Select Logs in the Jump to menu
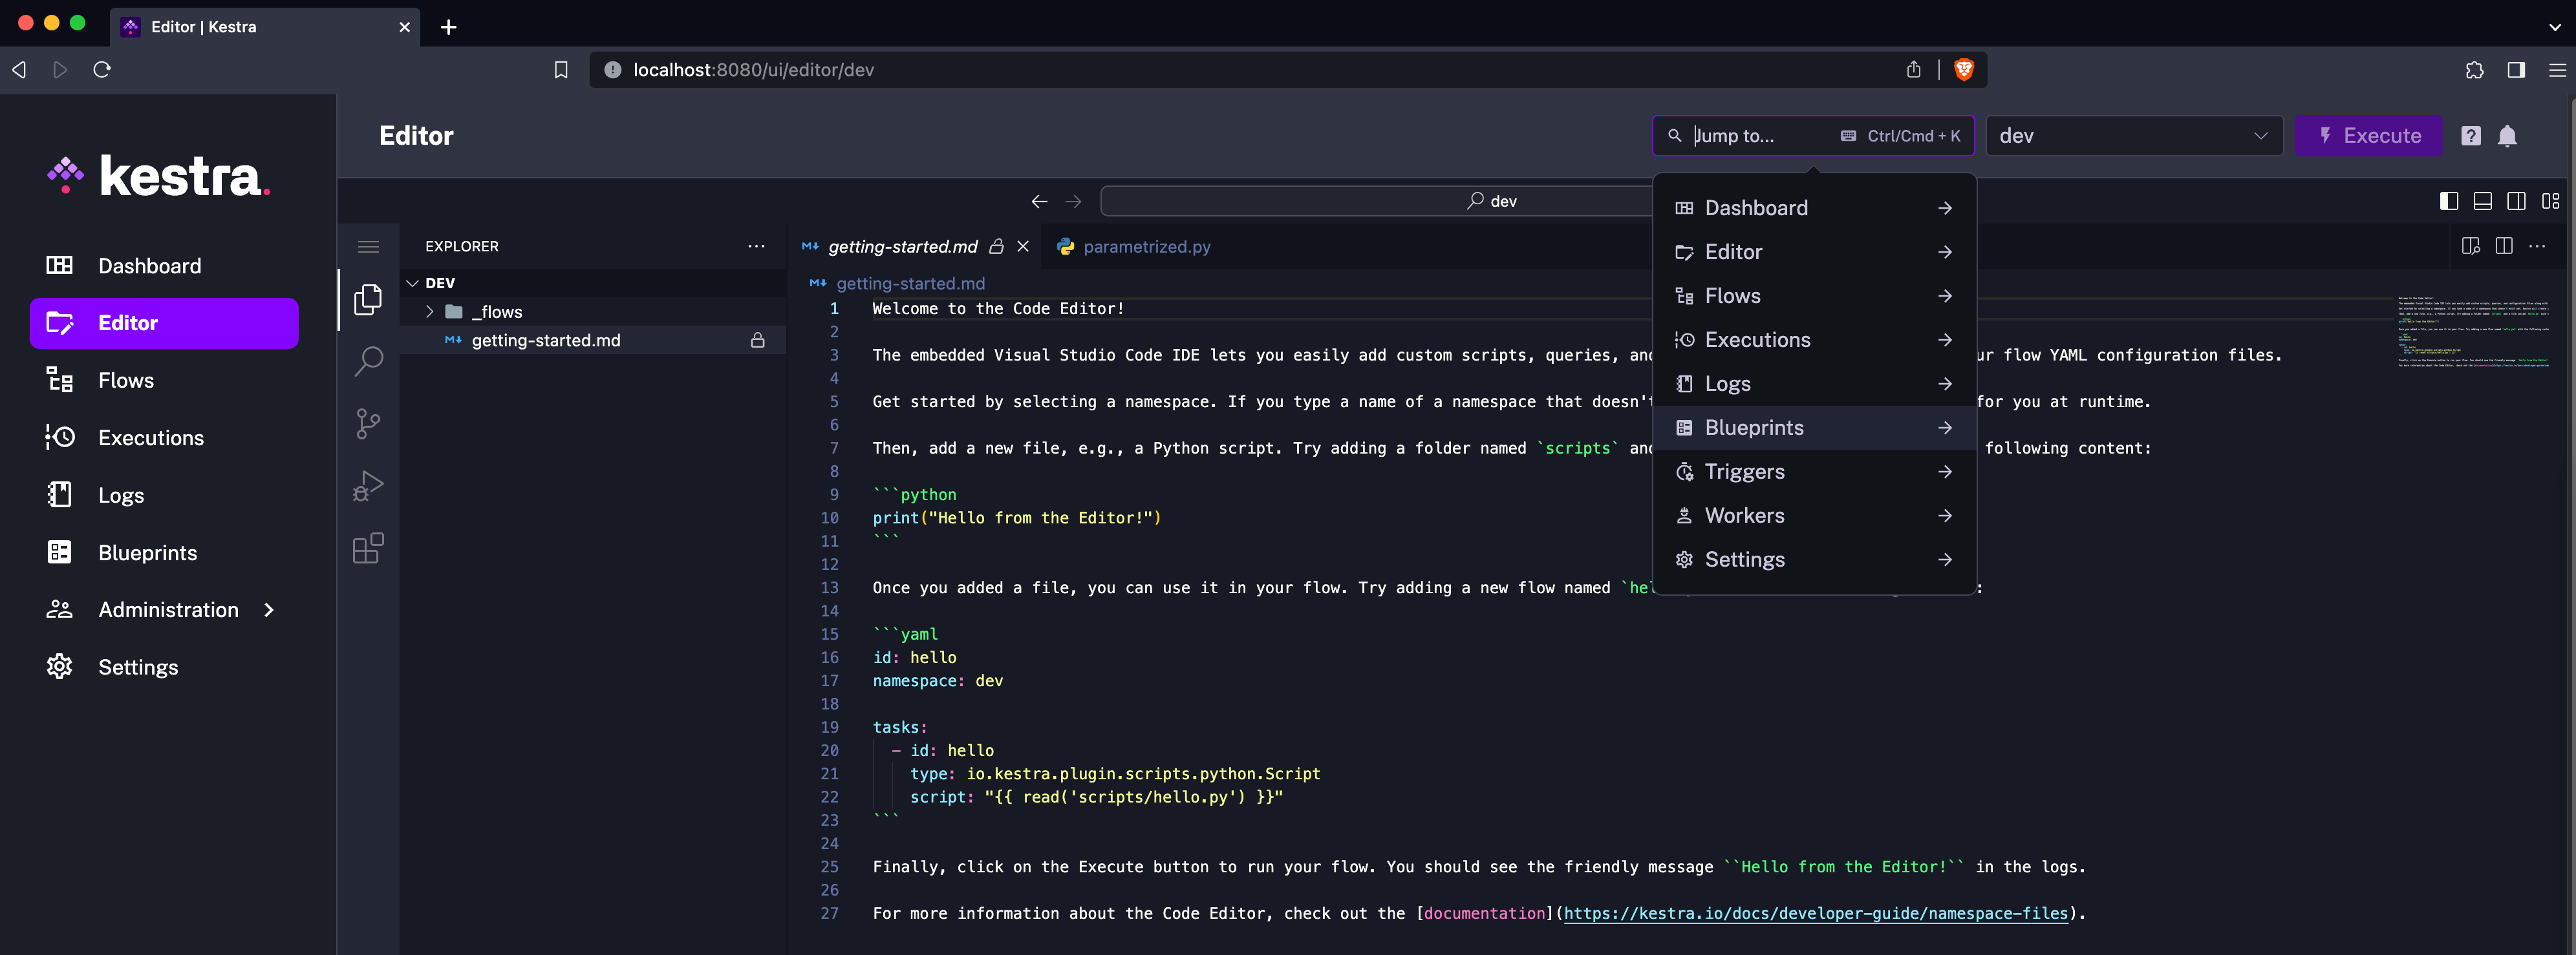This screenshot has height=955, width=2576. click(x=1814, y=384)
